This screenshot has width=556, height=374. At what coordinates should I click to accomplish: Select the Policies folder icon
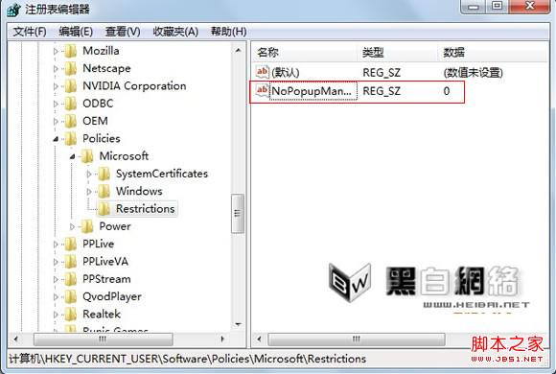click(x=71, y=139)
